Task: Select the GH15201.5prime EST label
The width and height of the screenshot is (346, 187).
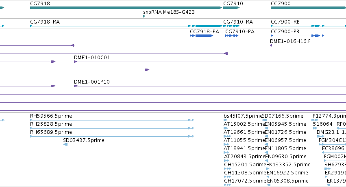Action: 245,165
